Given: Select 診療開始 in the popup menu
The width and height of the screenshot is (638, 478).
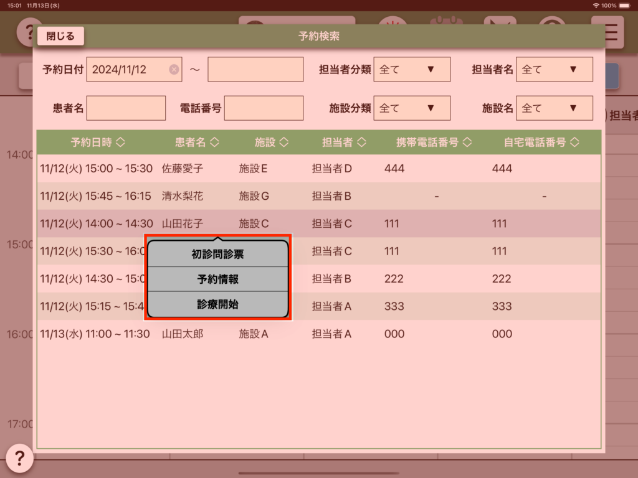Looking at the screenshot, I should click(217, 305).
